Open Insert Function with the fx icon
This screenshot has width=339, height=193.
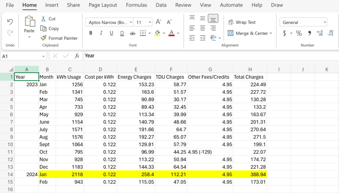(77, 56)
